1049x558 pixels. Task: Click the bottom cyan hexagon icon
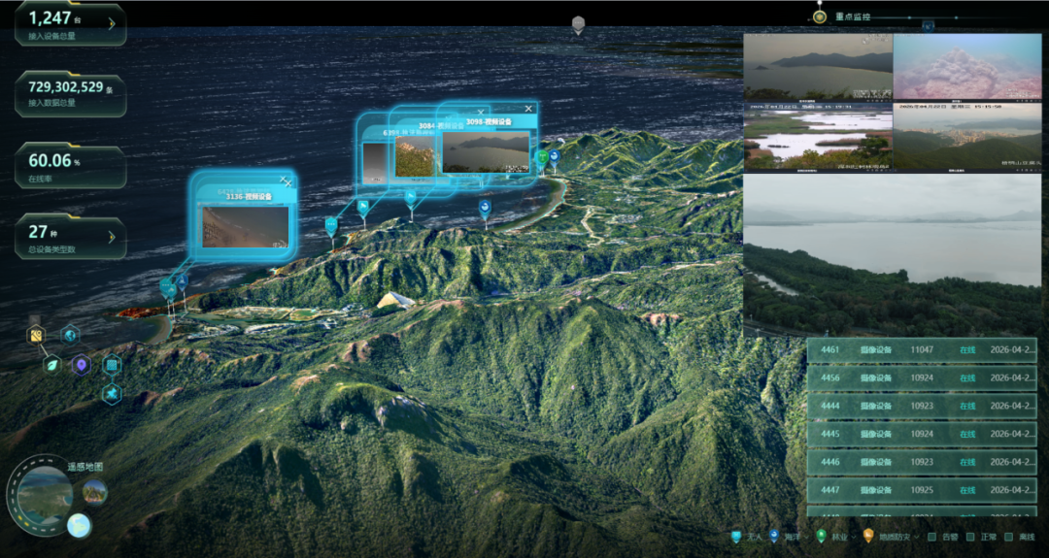coord(112,393)
